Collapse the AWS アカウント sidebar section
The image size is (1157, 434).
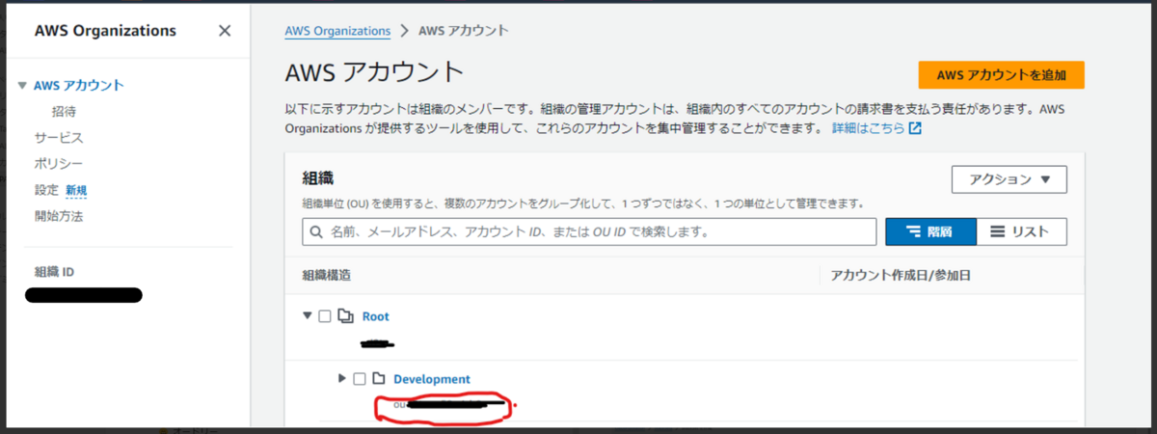23,85
